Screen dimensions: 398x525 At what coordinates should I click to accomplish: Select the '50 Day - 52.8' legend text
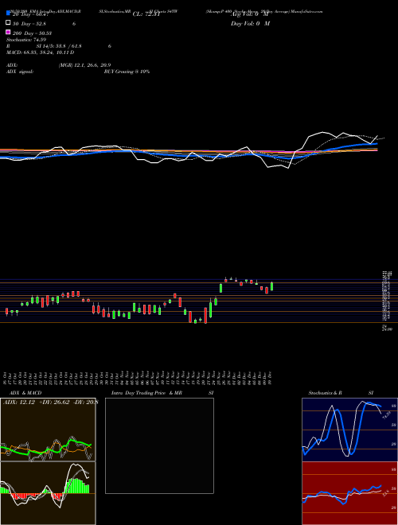(29, 24)
